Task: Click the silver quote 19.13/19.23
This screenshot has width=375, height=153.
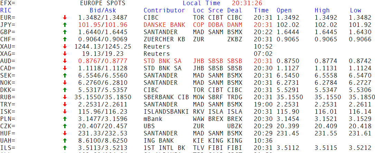Action: (x=103, y=54)
